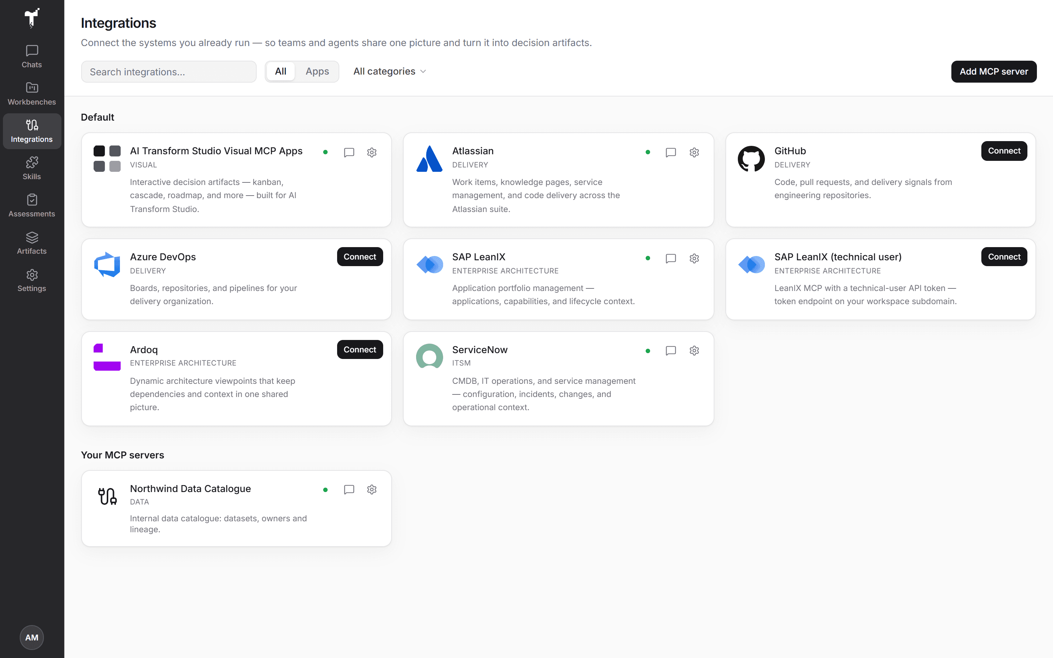The height and width of the screenshot is (658, 1053).
Task: Select the Integrations sidebar item
Action: 32,132
